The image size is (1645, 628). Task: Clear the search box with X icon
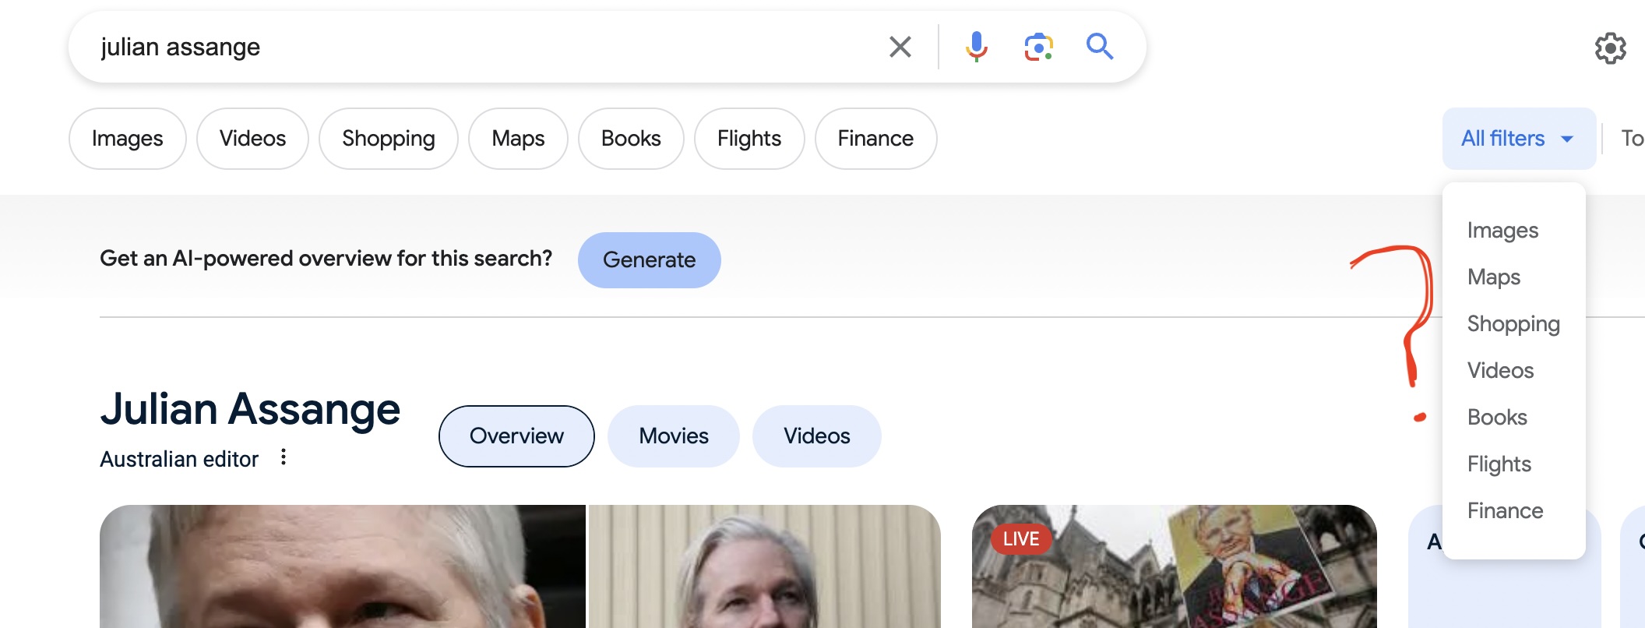[900, 48]
